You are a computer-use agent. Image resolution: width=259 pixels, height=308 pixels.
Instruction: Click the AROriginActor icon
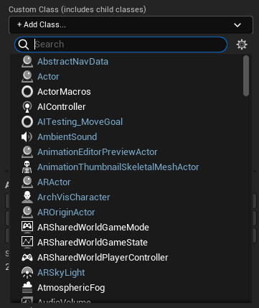pyautogui.click(x=27, y=213)
